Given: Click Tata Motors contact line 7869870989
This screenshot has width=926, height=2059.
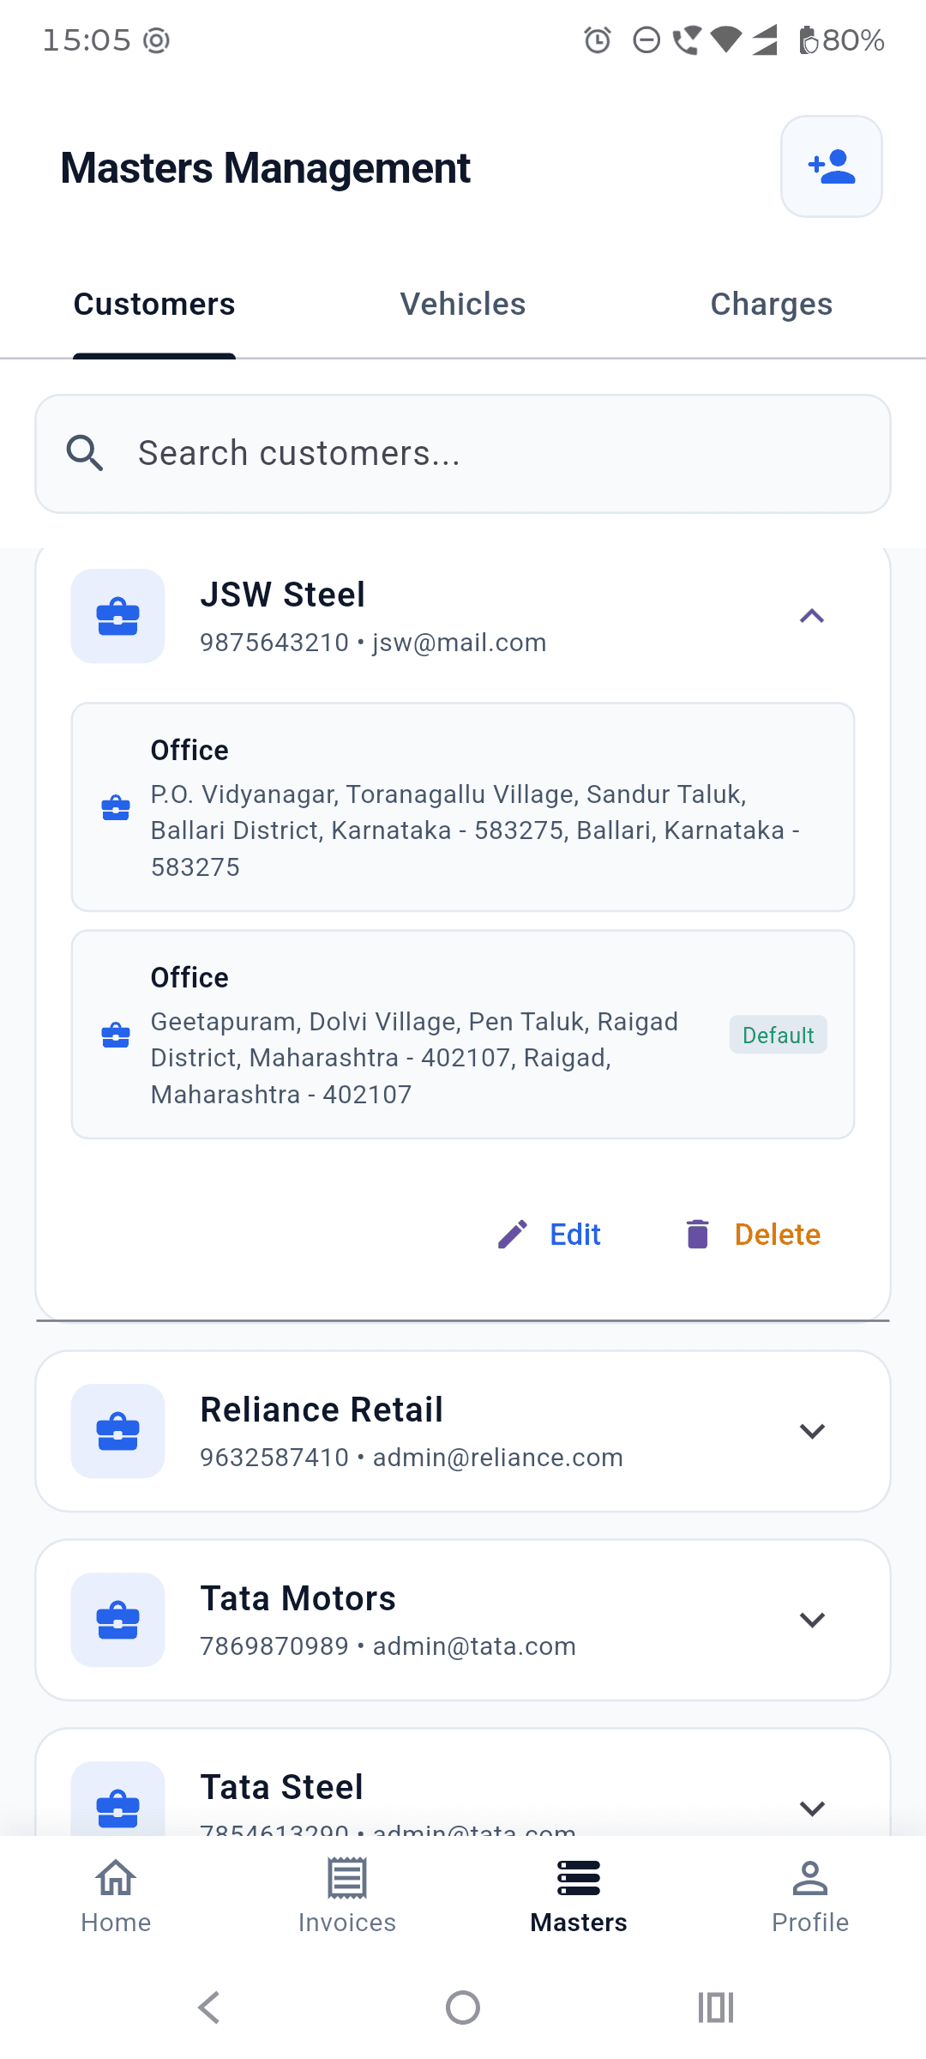Looking at the screenshot, I should (388, 1646).
